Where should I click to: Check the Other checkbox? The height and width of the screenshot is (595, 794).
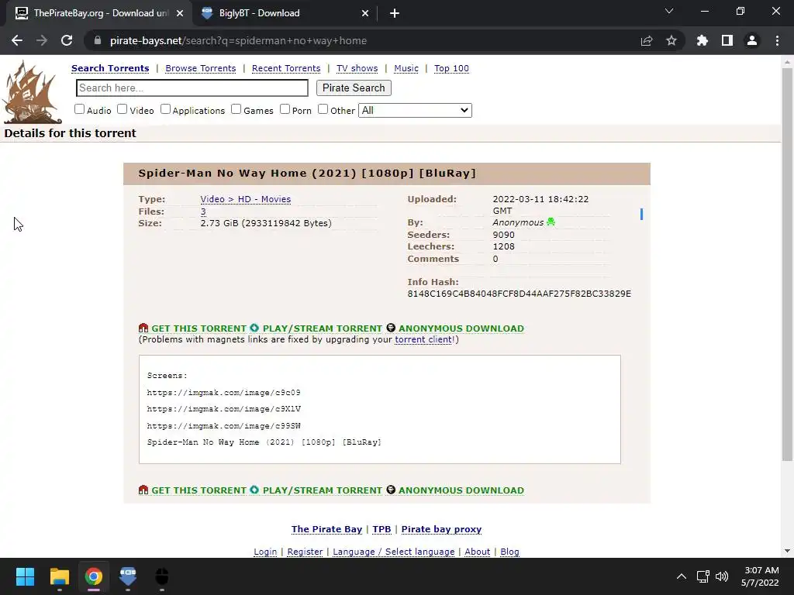pyautogui.click(x=323, y=109)
